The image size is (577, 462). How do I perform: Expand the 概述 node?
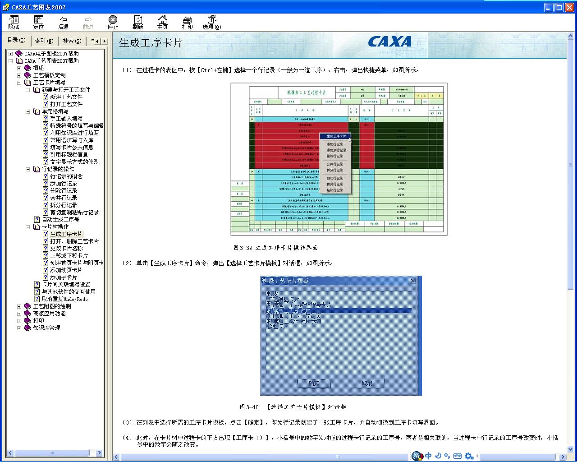pos(19,68)
